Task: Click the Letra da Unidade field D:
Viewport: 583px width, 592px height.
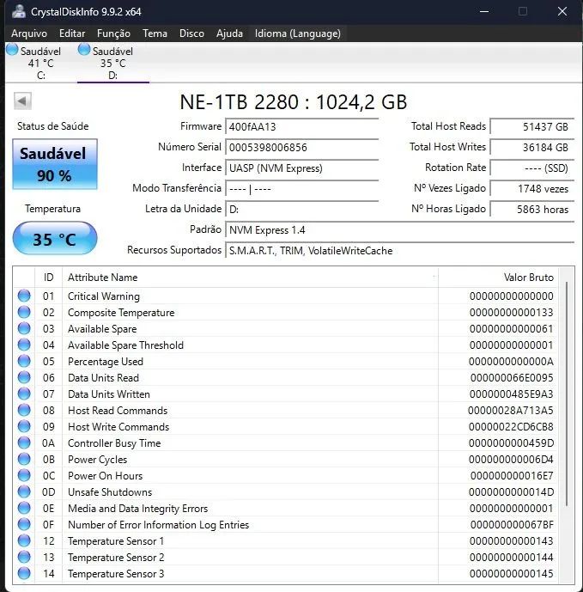Action: 302,209
